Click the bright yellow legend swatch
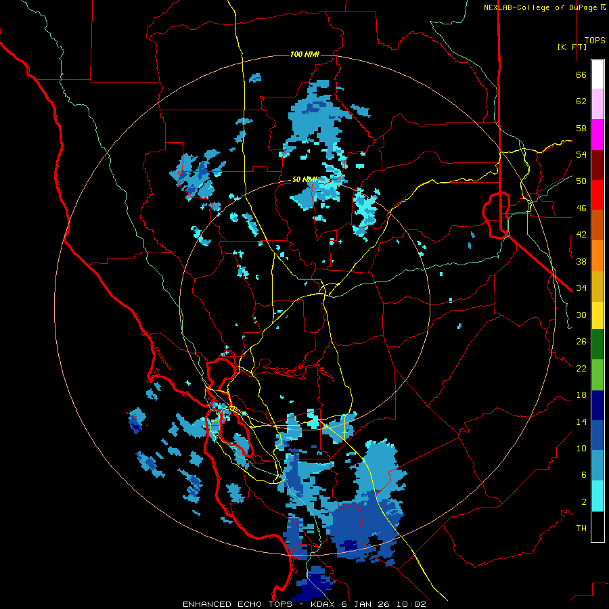This screenshot has width=609, height=609. (597, 315)
